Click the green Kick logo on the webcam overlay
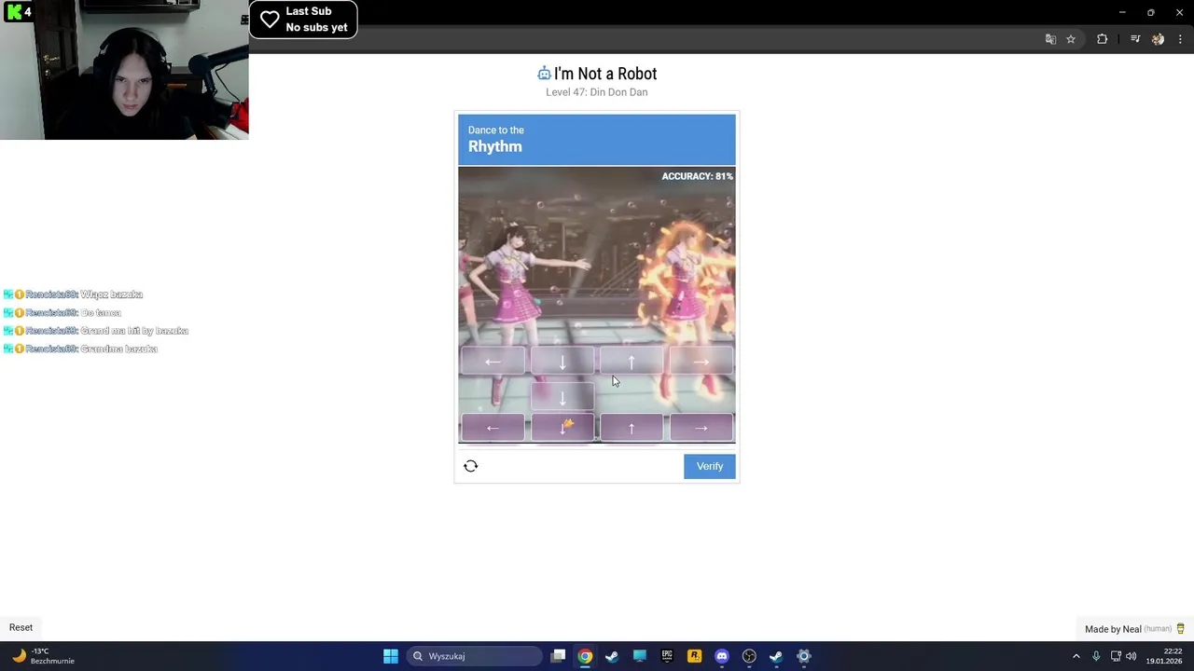1194x671 pixels. (x=13, y=11)
